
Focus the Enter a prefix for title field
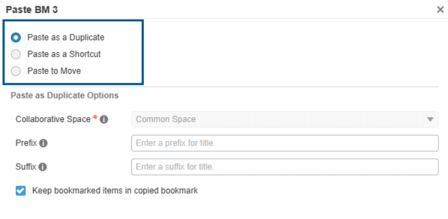coord(285,143)
